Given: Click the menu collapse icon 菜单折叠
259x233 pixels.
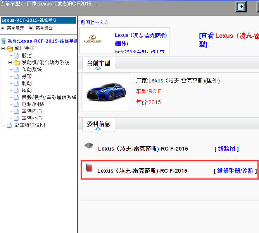Looking at the screenshot, I should 31,28.
